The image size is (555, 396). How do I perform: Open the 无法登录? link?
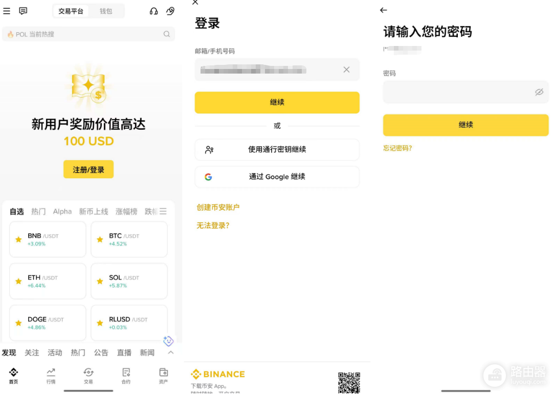pos(213,225)
